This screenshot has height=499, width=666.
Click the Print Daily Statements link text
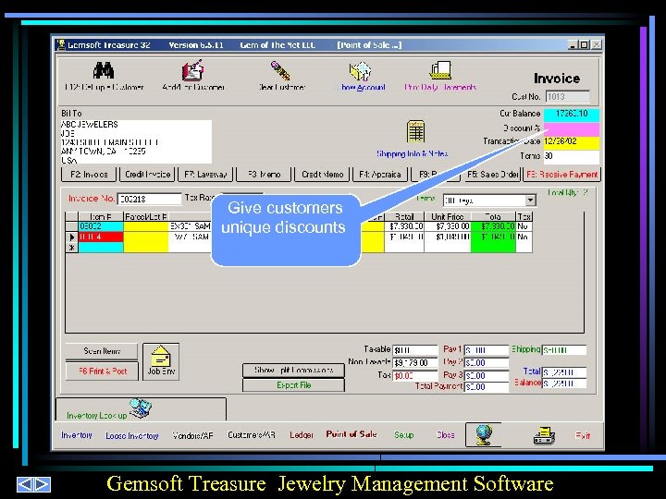tap(440, 88)
